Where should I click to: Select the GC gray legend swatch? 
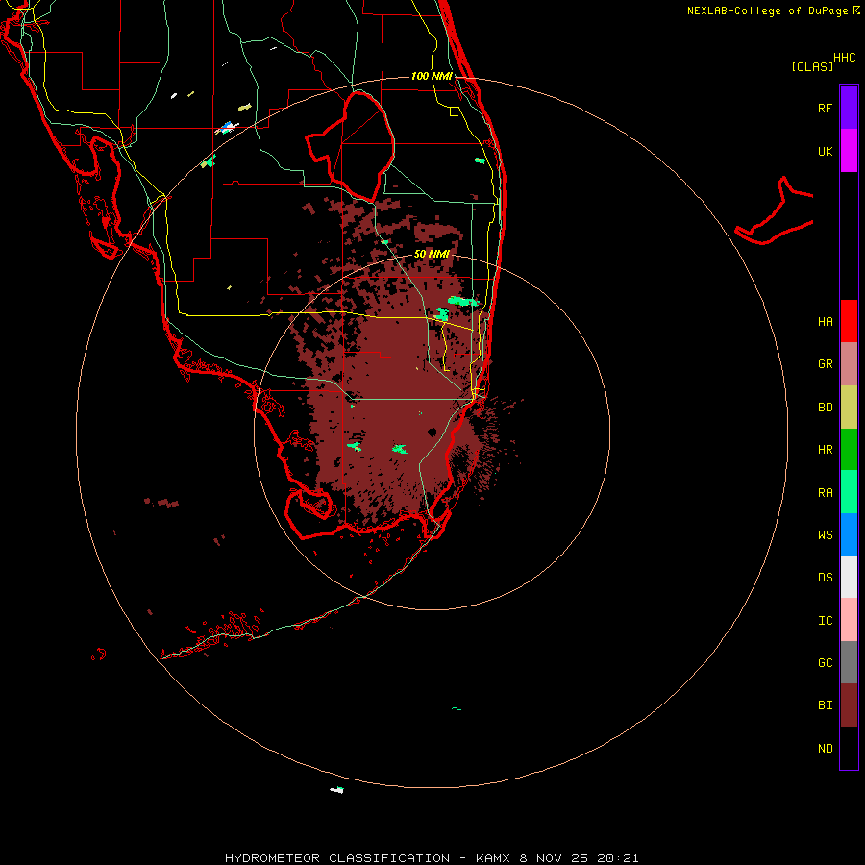[x=849, y=662]
